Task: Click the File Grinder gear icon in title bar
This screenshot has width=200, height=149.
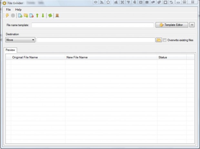Action: tap(4, 3)
